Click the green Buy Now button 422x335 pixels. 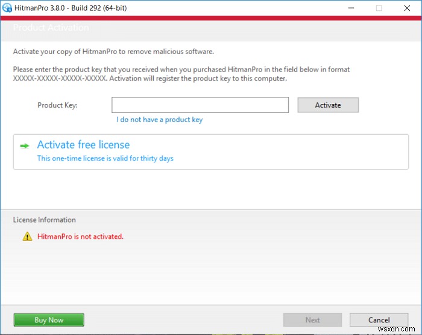point(49,320)
